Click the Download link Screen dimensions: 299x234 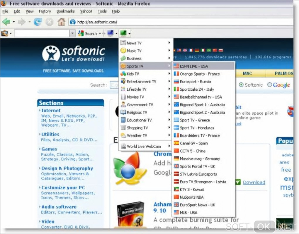tap(254, 183)
